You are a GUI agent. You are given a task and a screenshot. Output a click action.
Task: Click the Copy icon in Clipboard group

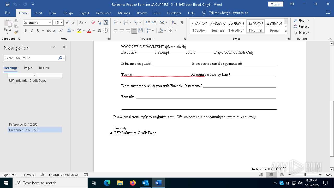click(16, 26)
